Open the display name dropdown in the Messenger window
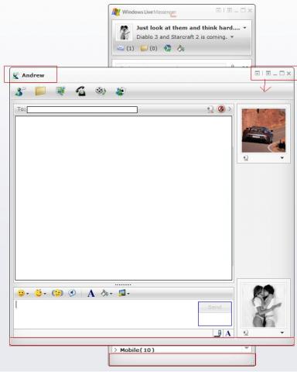The image size is (297, 372). tap(244, 28)
